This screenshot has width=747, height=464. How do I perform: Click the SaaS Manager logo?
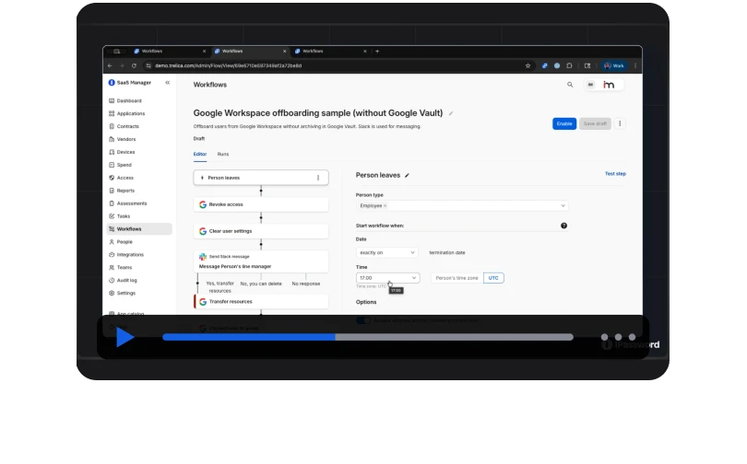130,83
